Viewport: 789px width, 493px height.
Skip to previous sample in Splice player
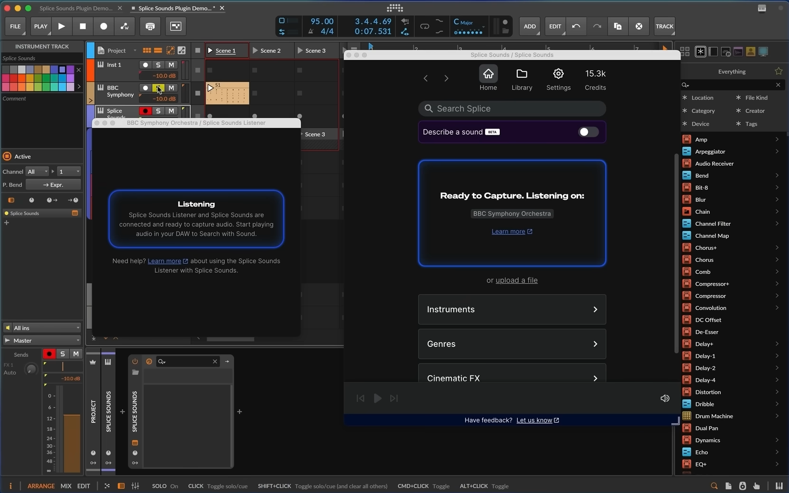click(360, 398)
